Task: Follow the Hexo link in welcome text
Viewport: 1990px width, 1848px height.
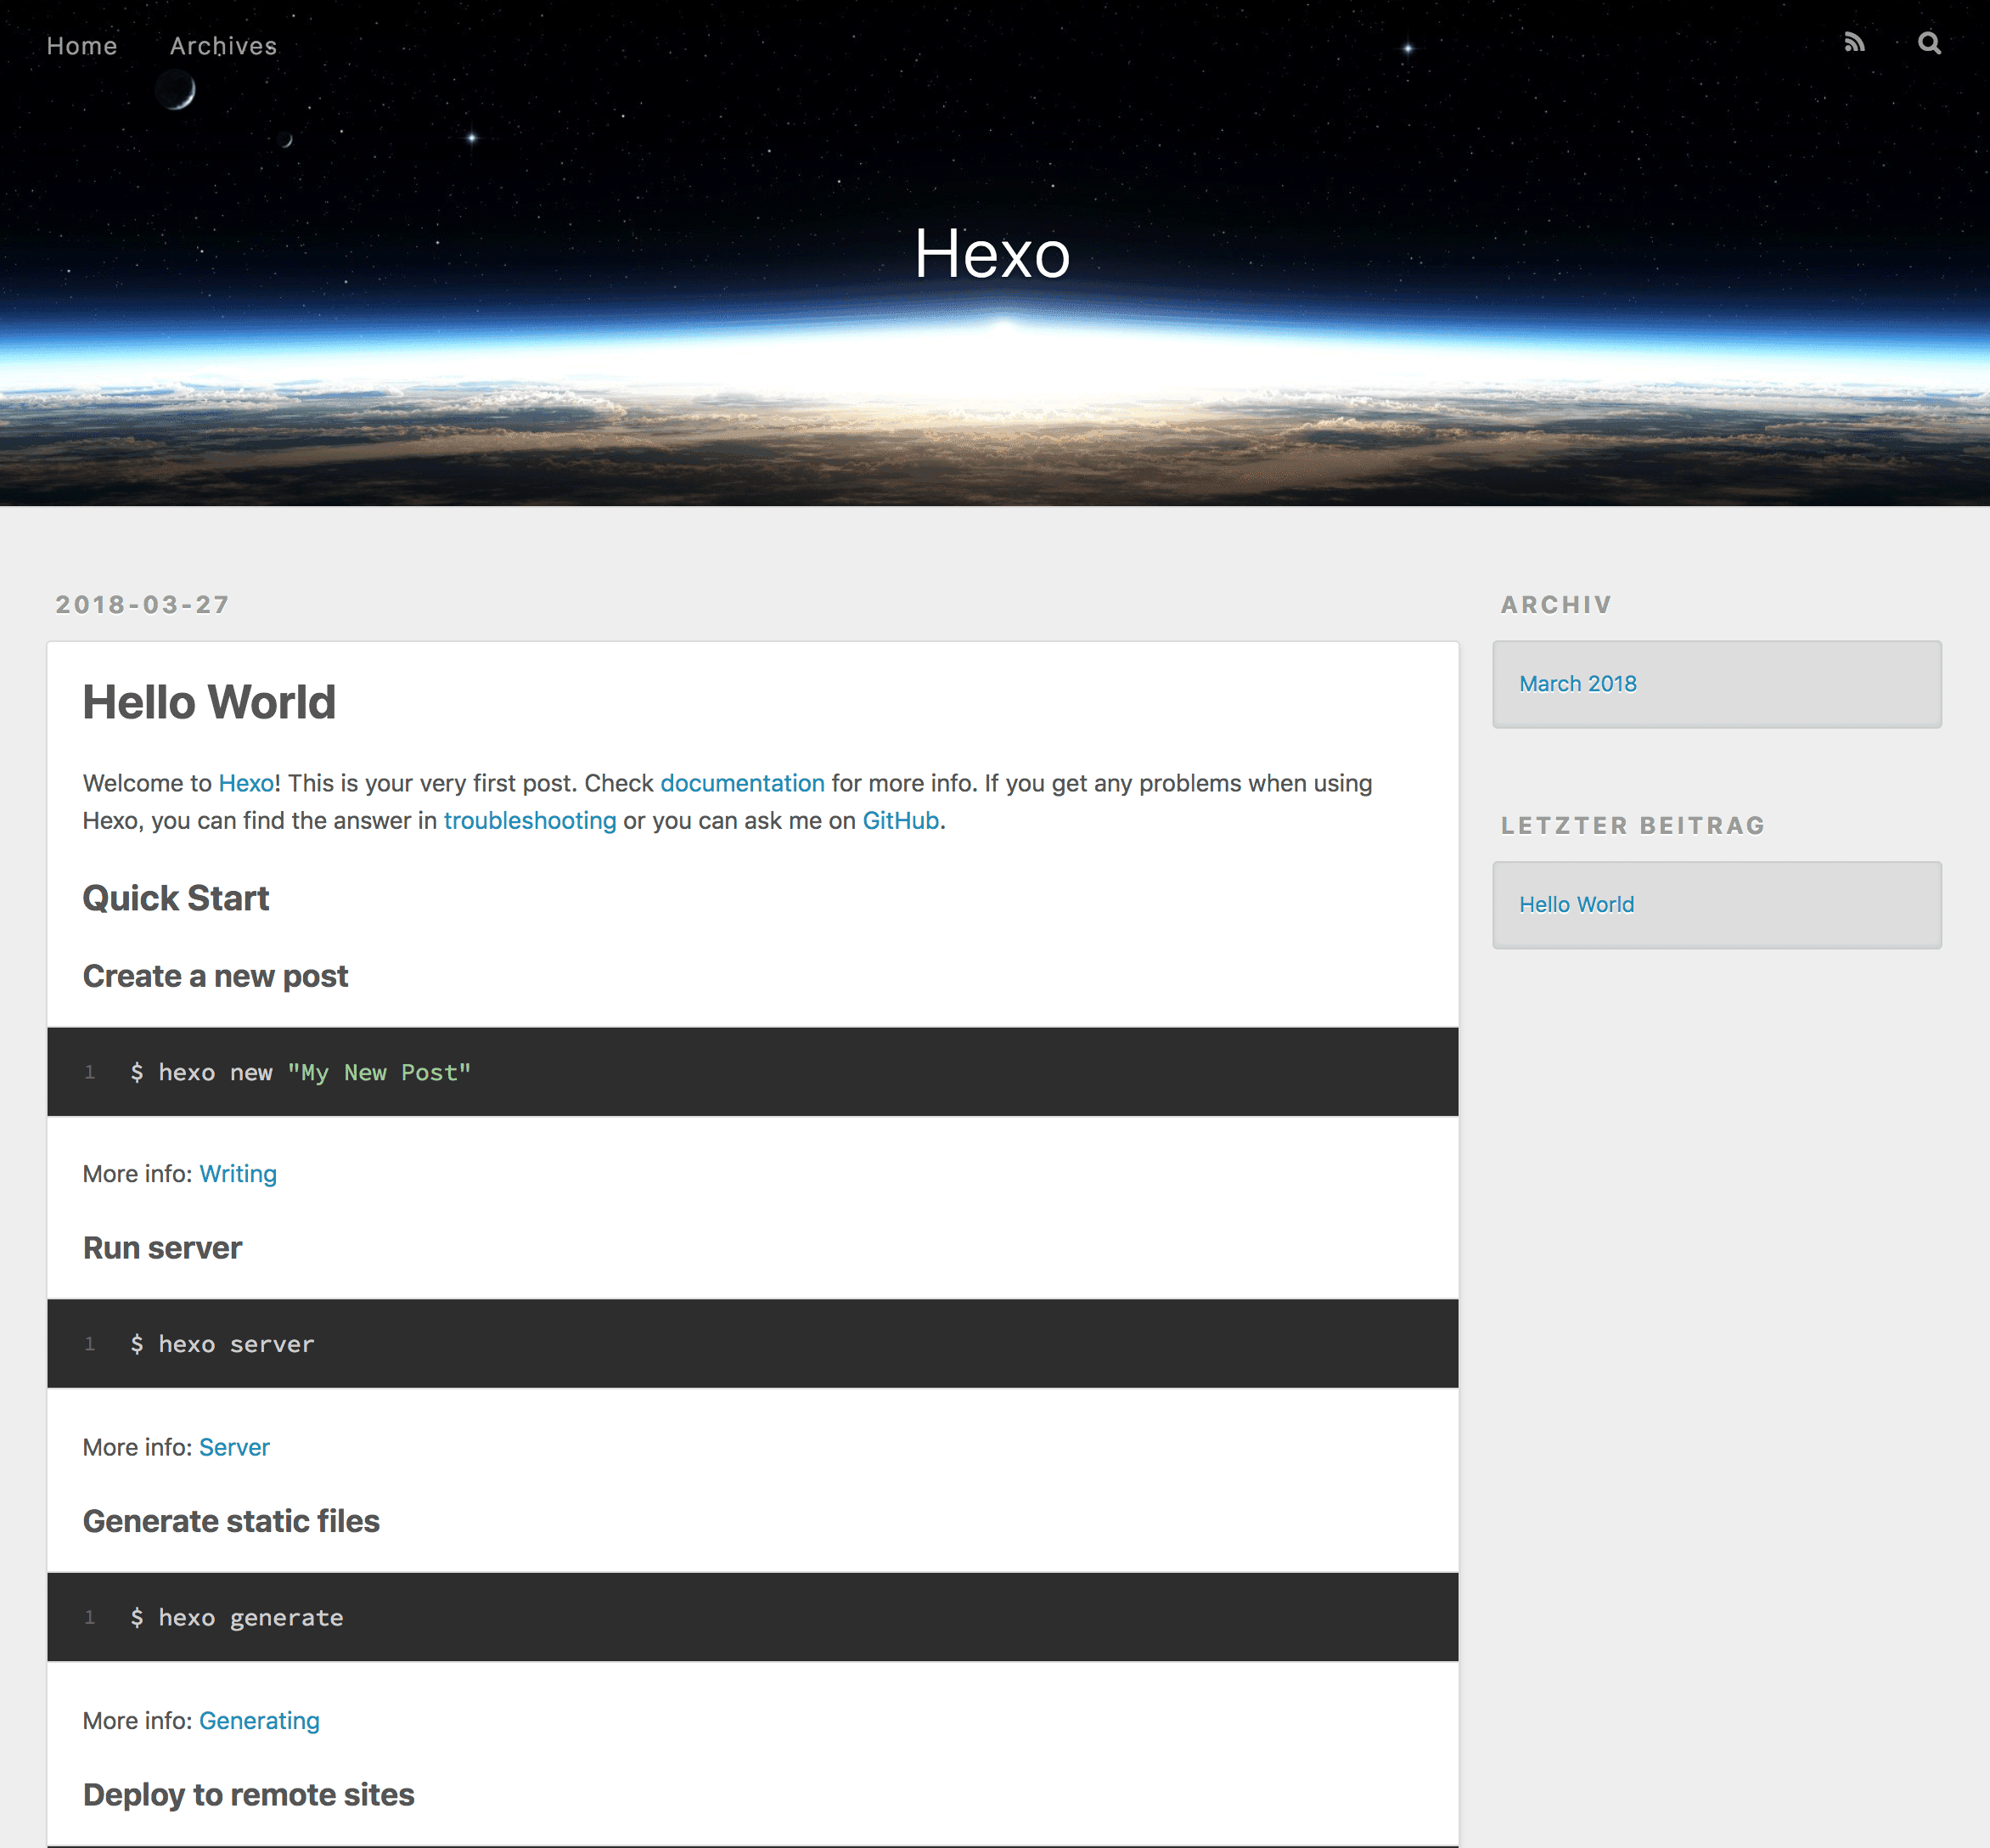Action: pos(246,783)
